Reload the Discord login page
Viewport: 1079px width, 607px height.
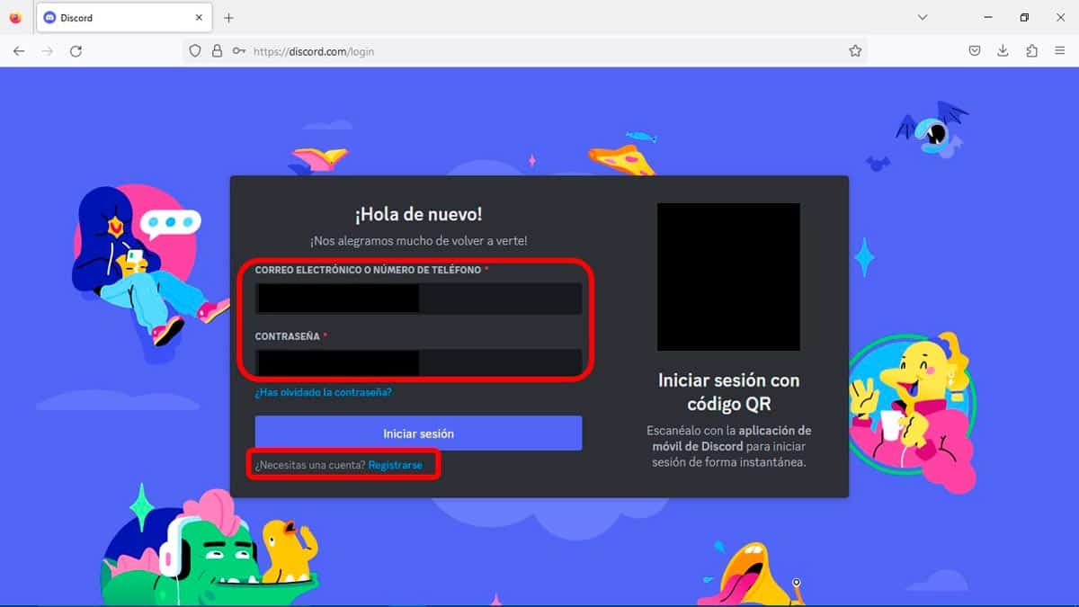(76, 51)
